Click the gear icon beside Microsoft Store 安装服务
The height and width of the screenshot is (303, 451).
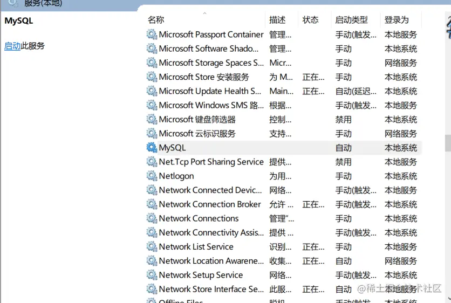click(x=152, y=77)
